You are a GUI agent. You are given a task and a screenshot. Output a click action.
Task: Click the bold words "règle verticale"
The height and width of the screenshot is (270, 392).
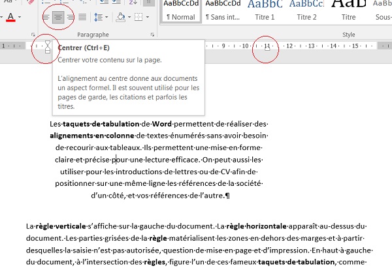[x=61, y=226]
